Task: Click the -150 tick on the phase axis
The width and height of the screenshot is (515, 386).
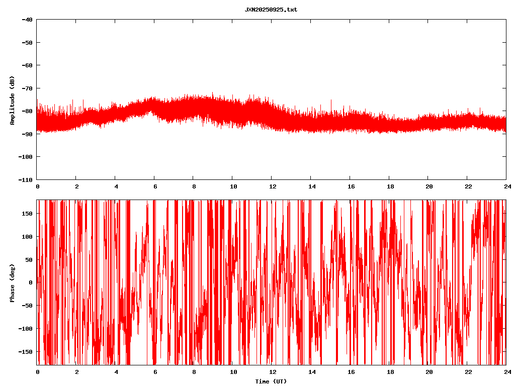Action: click(26, 351)
